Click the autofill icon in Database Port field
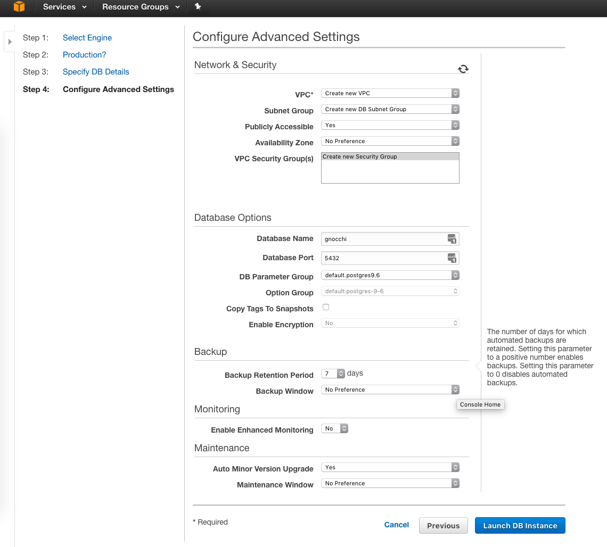Image resolution: width=607 pixels, height=547 pixels. (452, 258)
